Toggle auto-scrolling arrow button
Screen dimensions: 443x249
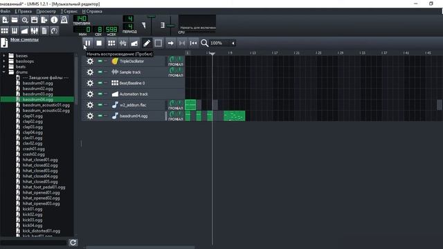[171, 43]
